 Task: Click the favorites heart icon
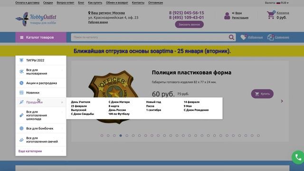point(243,37)
